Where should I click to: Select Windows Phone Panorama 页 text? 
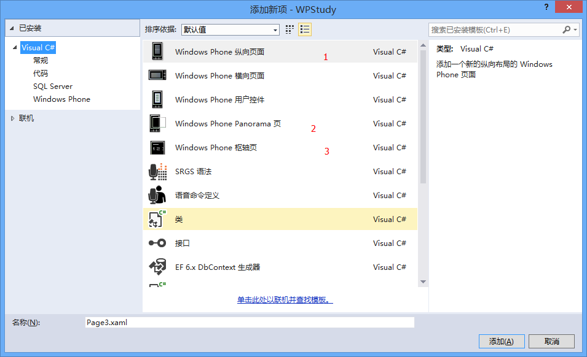coord(228,123)
